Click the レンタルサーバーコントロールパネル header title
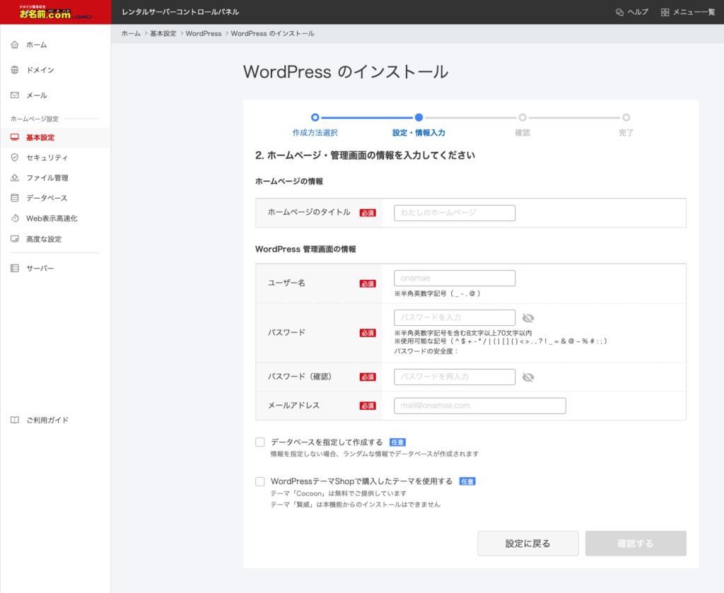 tap(180, 12)
